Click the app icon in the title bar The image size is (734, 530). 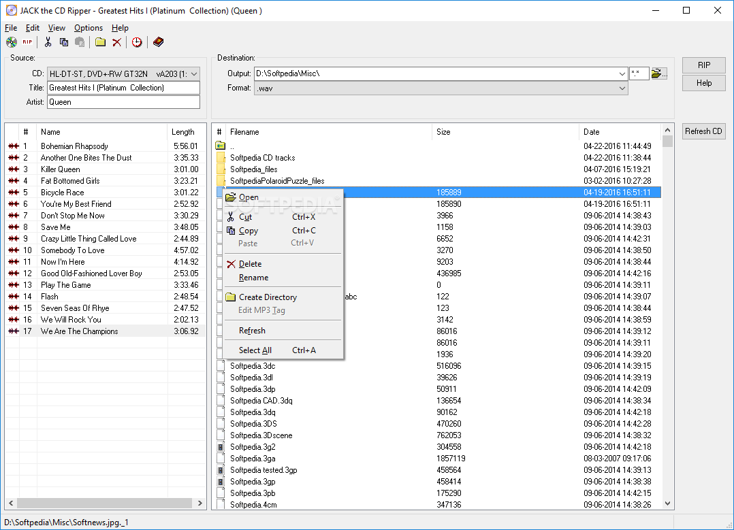[x=11, y=10]
